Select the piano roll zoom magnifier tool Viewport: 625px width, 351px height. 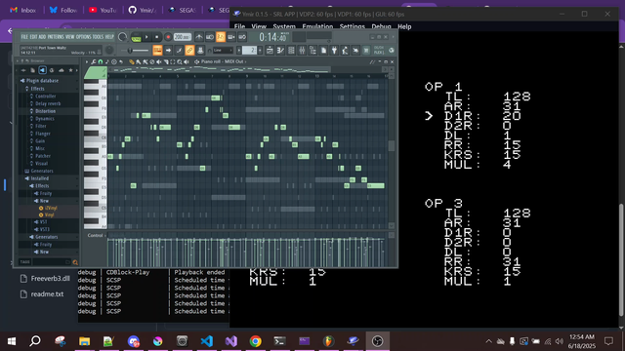tap(180, 61)
